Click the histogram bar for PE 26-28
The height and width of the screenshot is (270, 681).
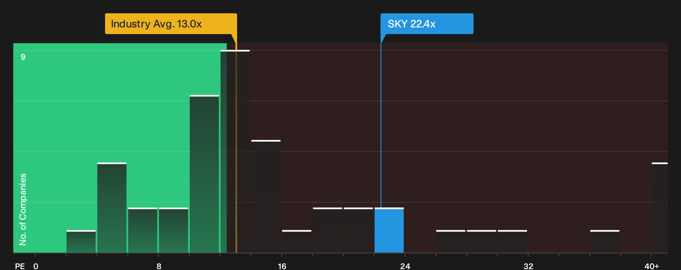451,241
